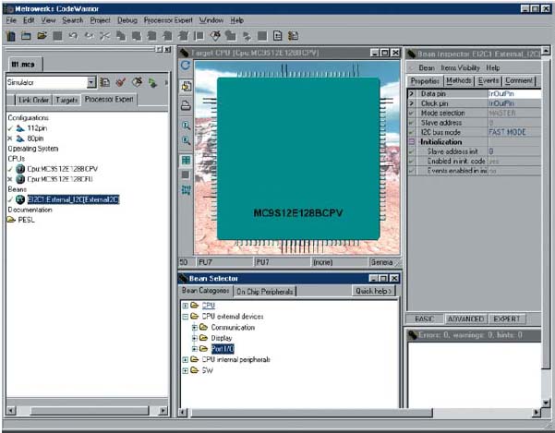The image size is (555, 433).
Task: Open the PESL documentation folder
Action: point(21,220)
